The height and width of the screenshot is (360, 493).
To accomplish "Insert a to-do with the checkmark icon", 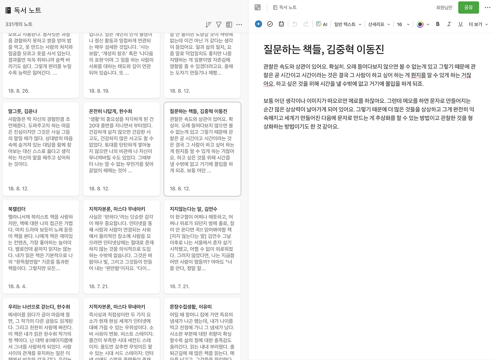I will 270,24.
